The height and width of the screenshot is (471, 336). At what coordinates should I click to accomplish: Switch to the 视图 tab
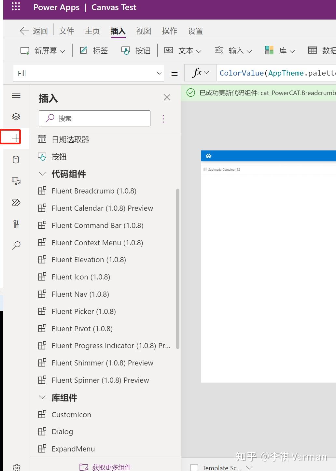pyautogui.click(x=143, y=31)
